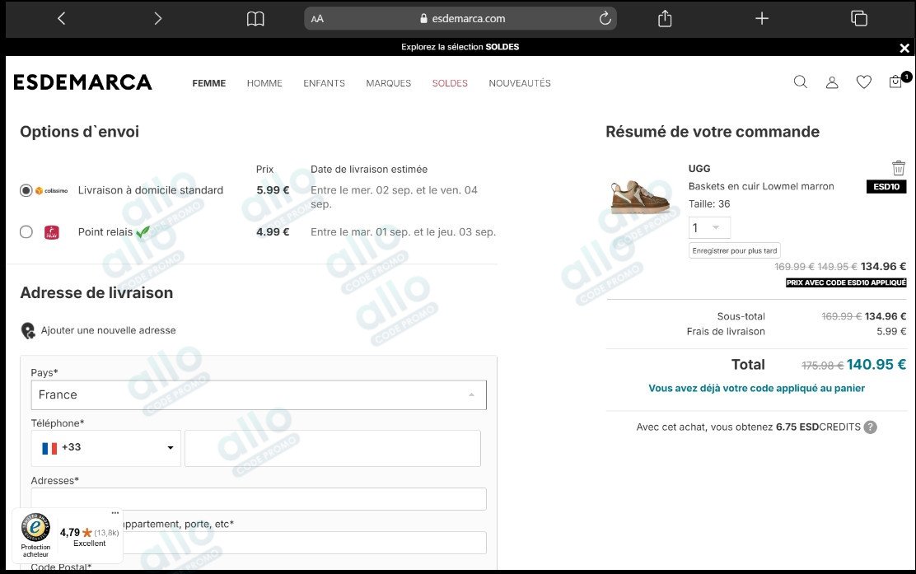
Task: Click Vous avez déjà votre code appliqué
Action: pos(756,389)
